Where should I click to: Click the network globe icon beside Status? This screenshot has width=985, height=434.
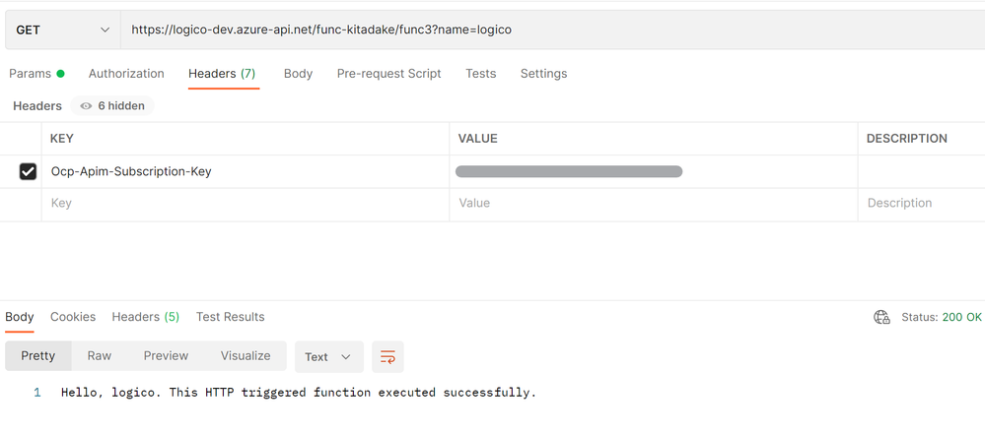click(882, 317)
